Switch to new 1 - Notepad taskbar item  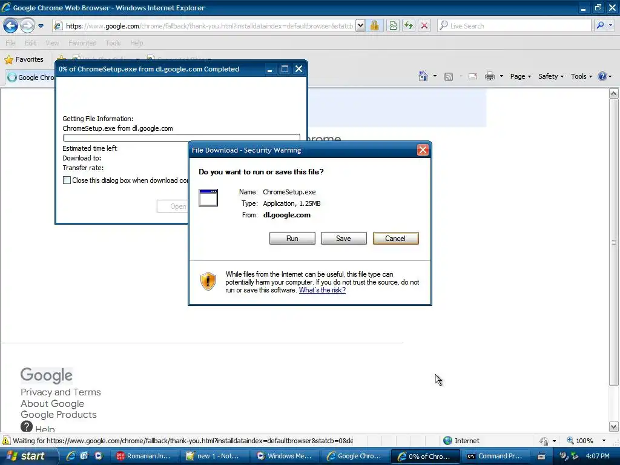(x=215, y=456)
